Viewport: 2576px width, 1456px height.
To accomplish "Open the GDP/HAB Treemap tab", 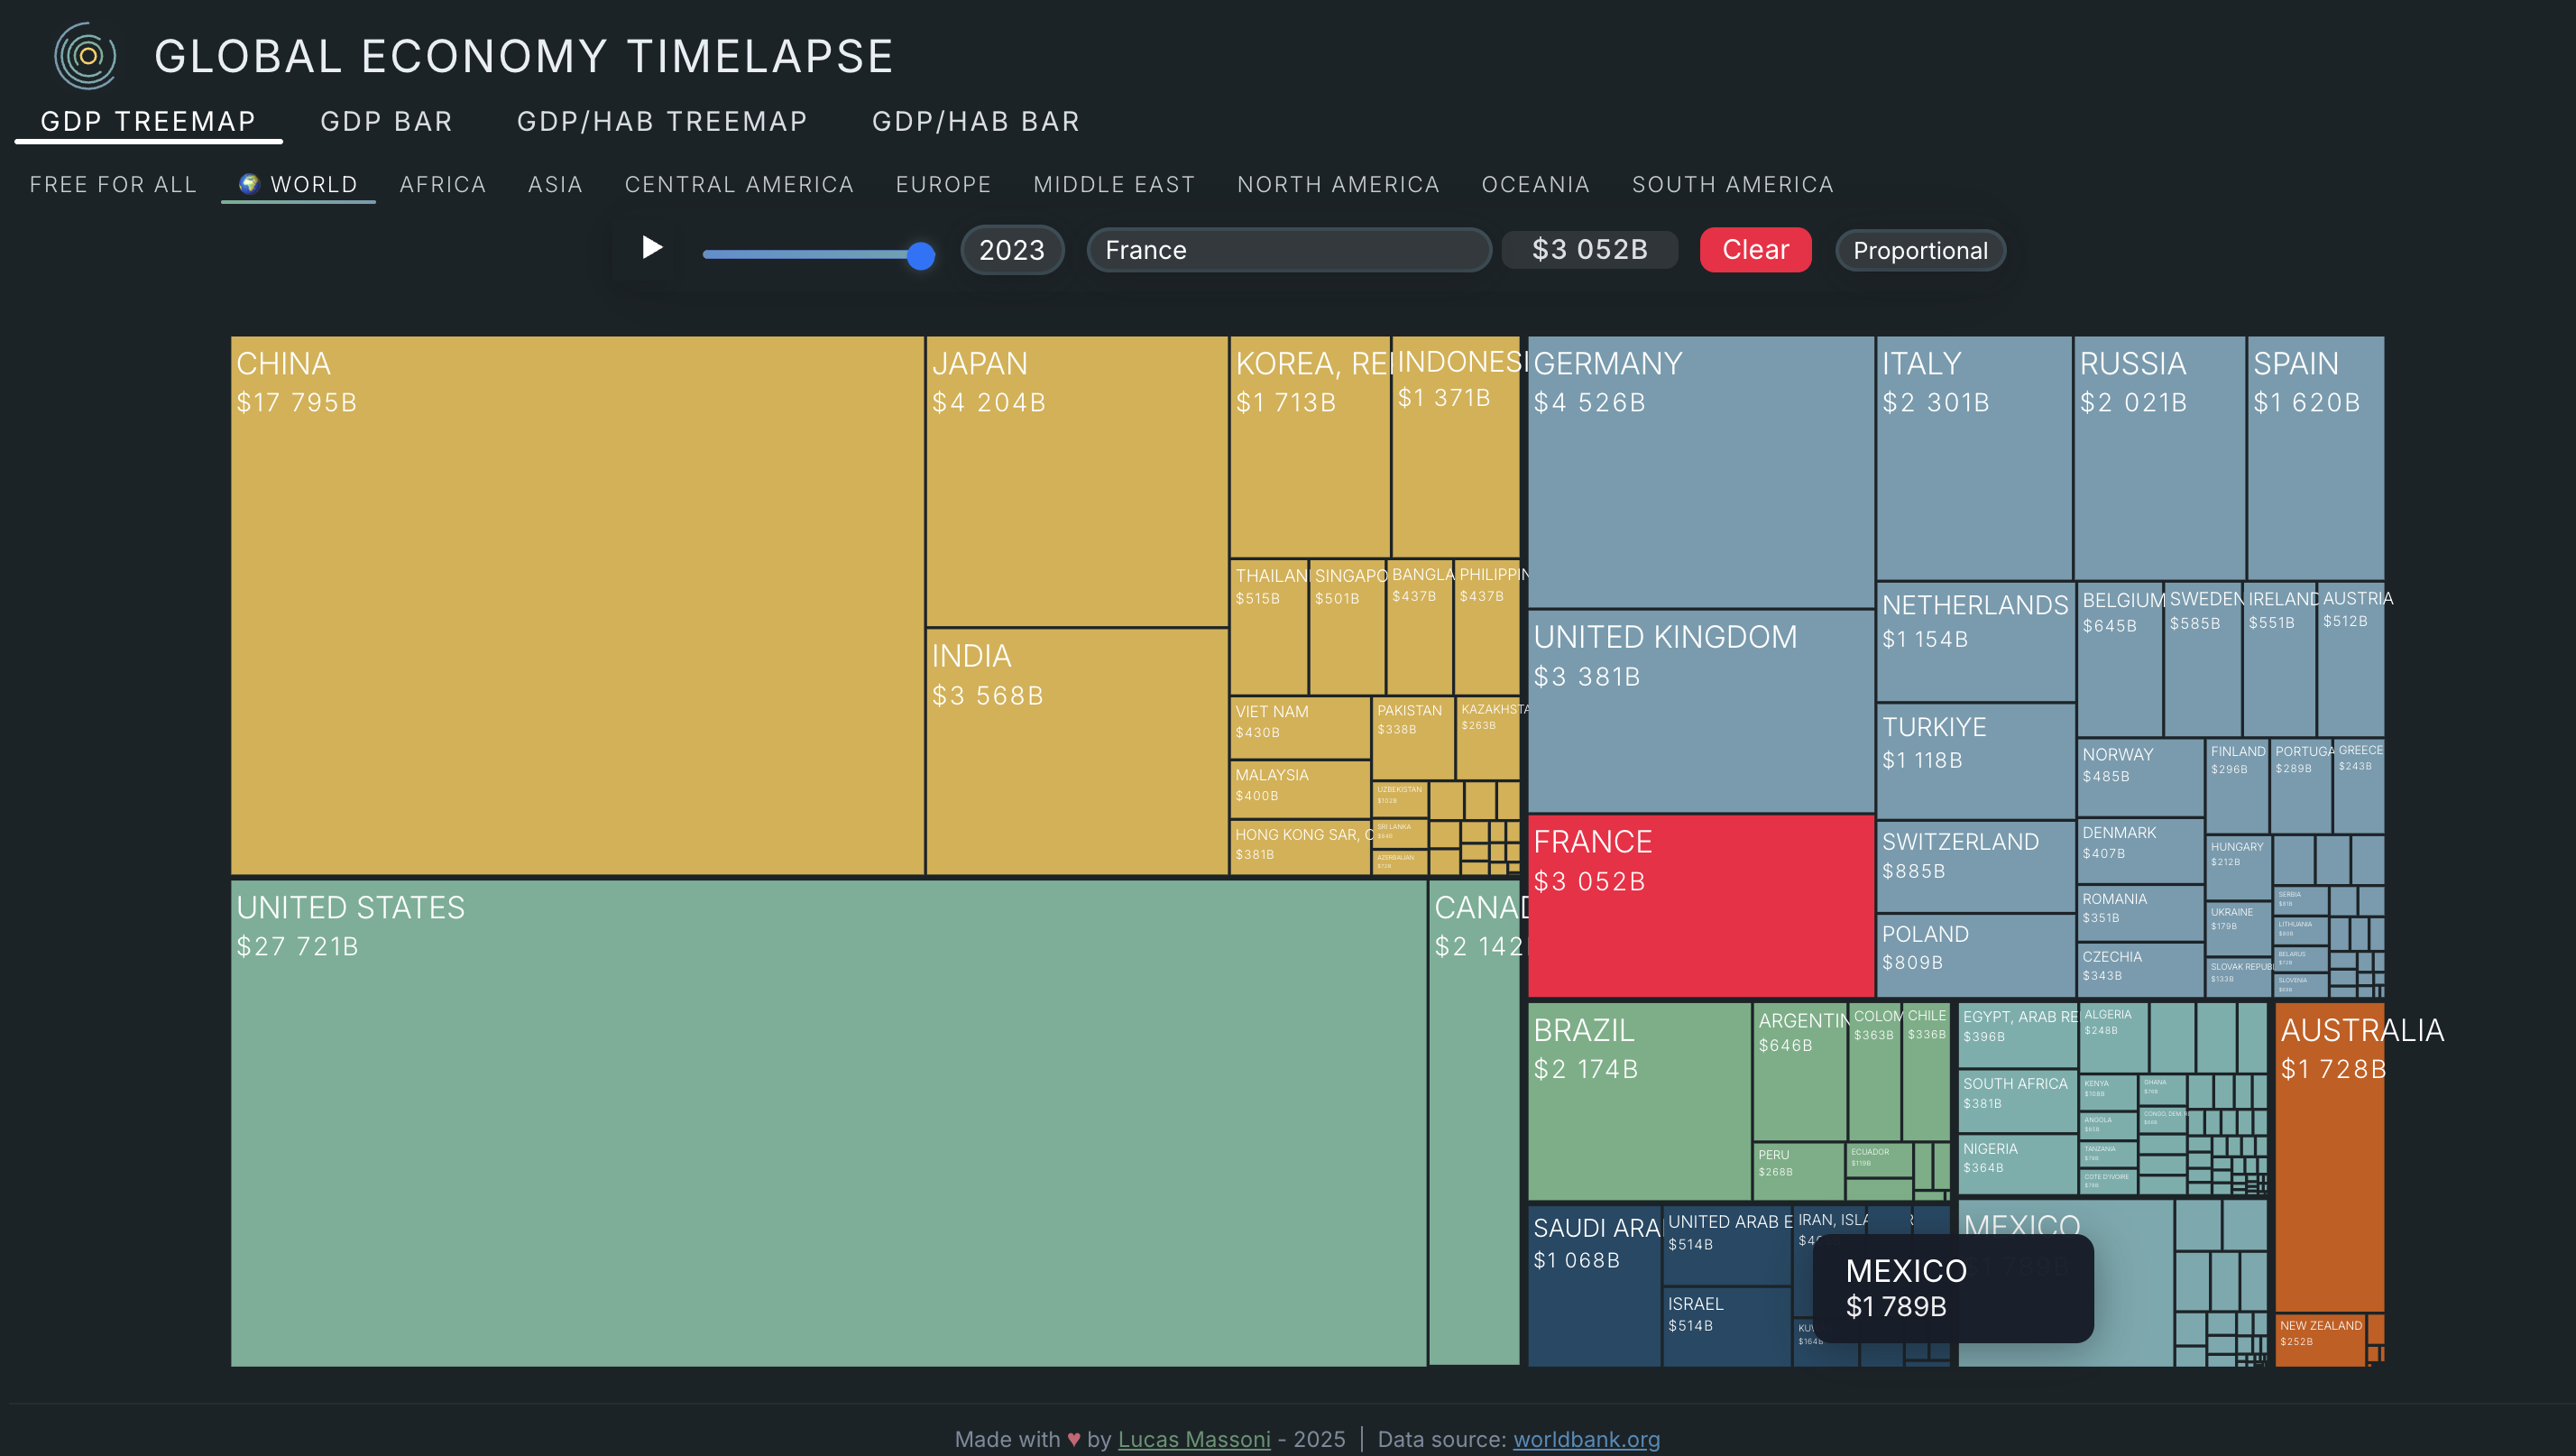I will tap(662, 122).
